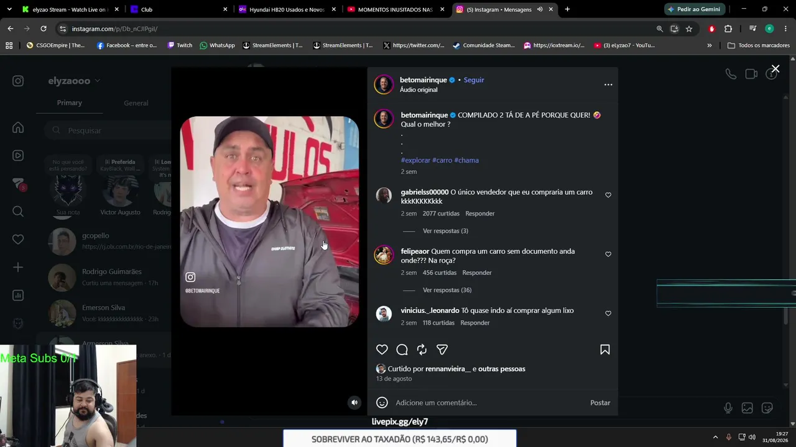The width and height of the screenshot is (796, 447).
Task: Open the #explorar hashtag
Action: (x=415, y=160)
